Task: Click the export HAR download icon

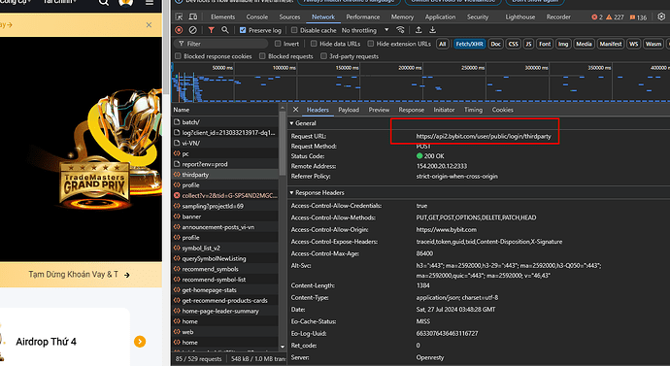Action: coord(432,30)
